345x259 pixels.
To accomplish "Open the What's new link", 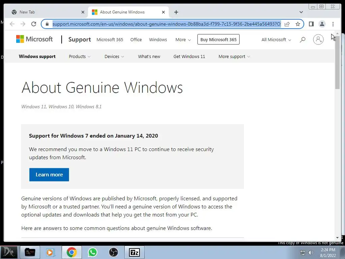I will (149, 56).
